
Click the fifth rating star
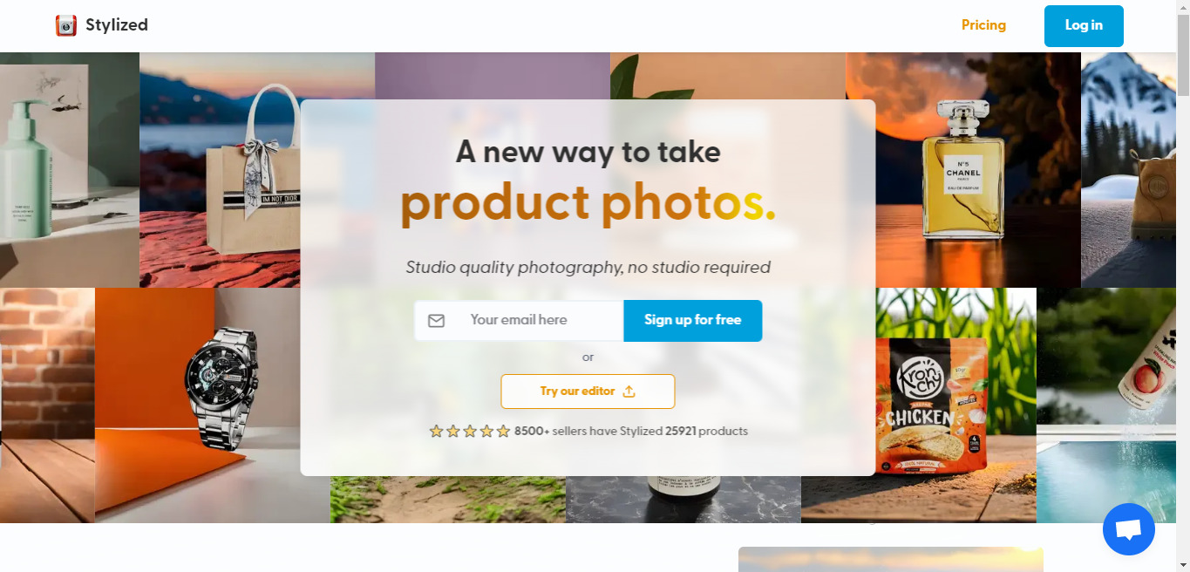click(x=503, y=431)
